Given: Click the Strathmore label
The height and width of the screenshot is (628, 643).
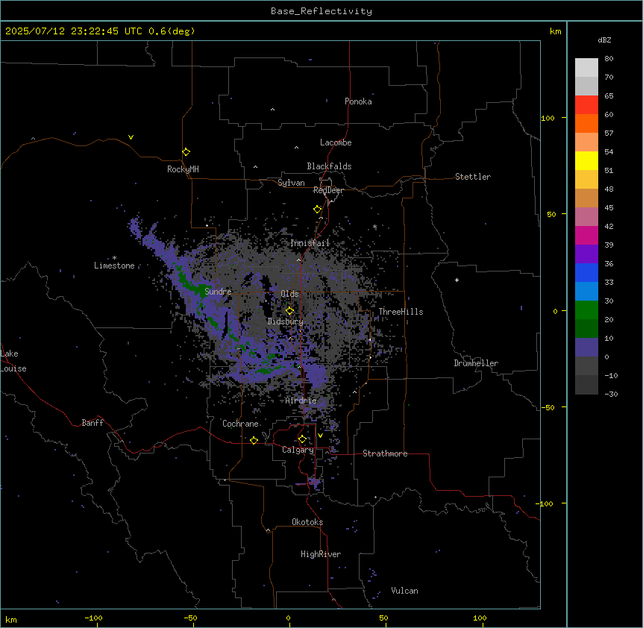Looking at the screenshot, I should [385, 453].
